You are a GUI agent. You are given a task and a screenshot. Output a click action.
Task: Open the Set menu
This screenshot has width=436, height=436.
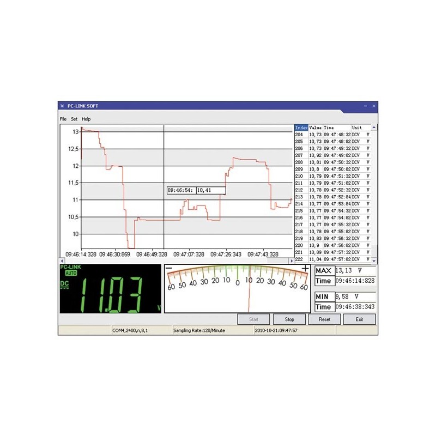pos(74,119)
